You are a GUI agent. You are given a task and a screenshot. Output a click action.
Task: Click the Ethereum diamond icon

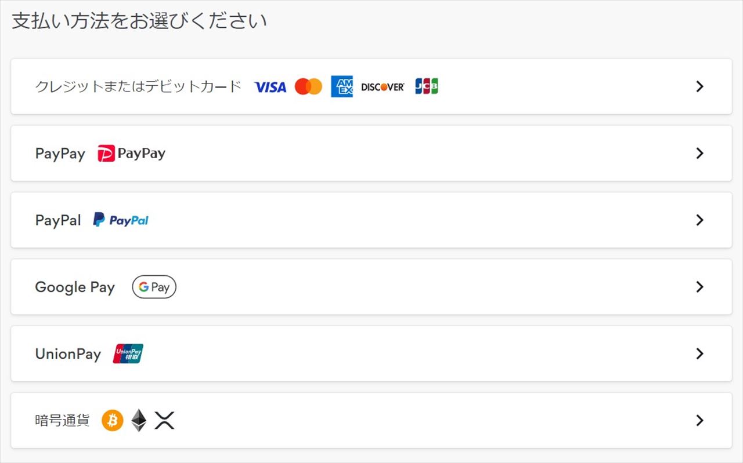click(139, 420)
